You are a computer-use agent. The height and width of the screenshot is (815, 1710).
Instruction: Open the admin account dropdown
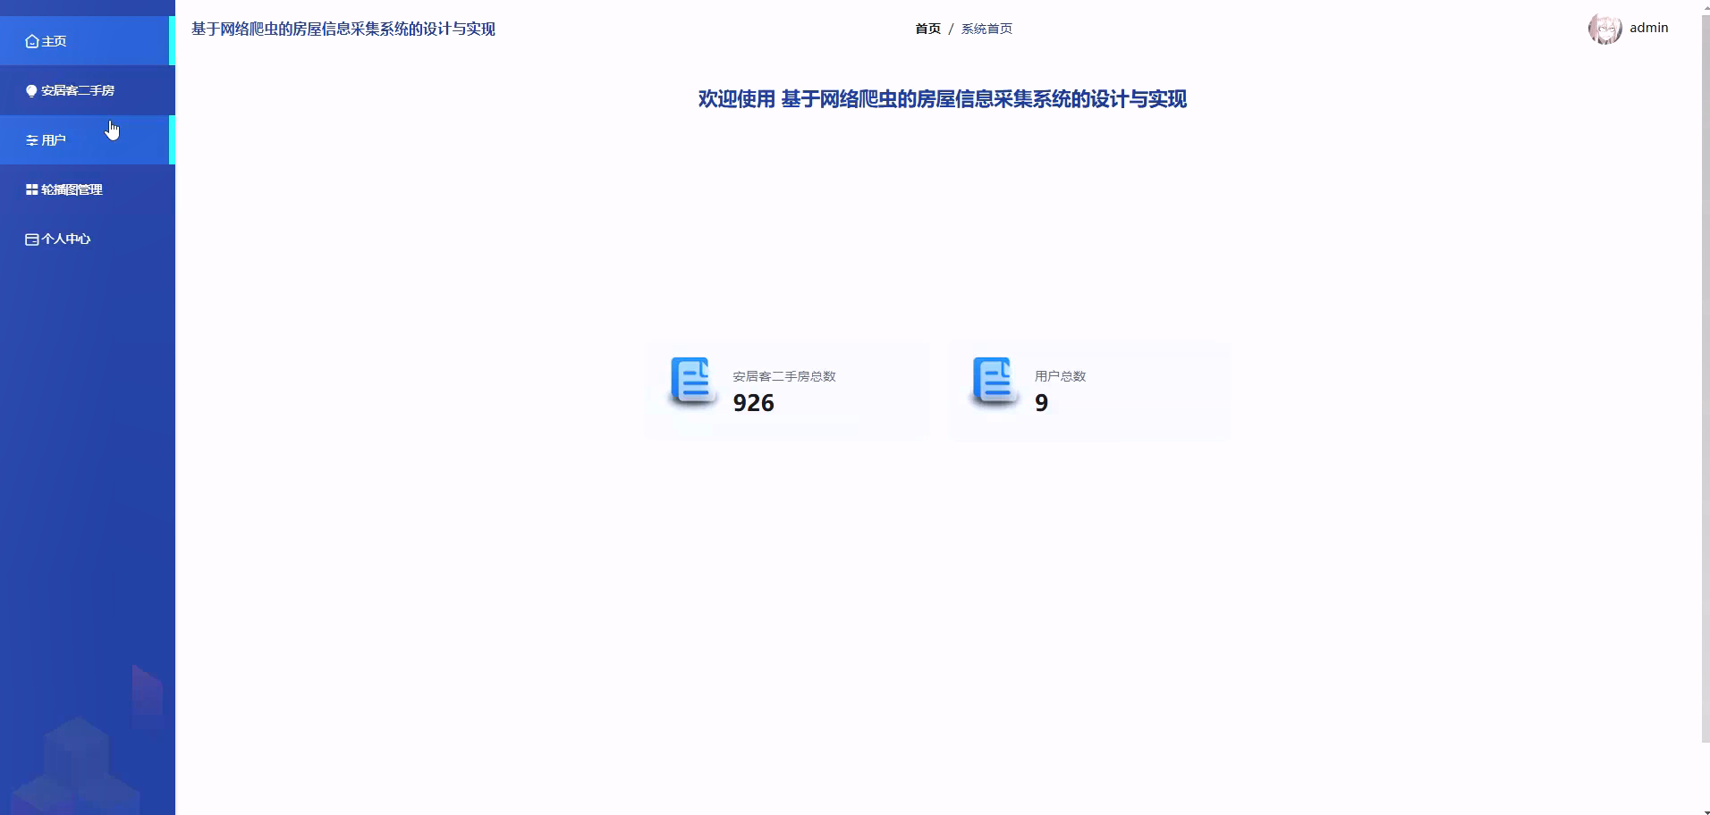click(1648, 28)
